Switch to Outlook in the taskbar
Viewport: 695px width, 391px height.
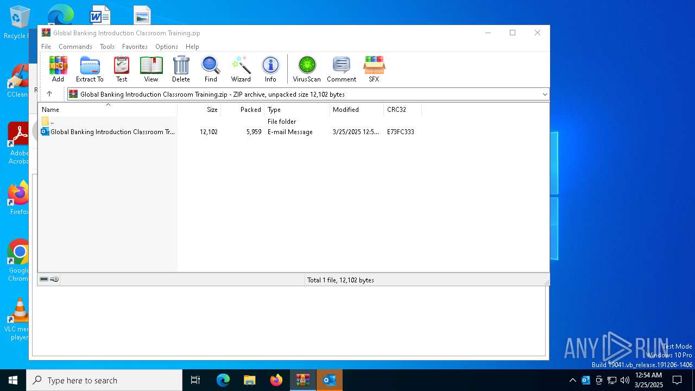point(330,380)
